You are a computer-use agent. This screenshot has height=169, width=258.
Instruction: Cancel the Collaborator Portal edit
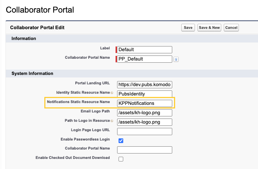click(231, 28)
